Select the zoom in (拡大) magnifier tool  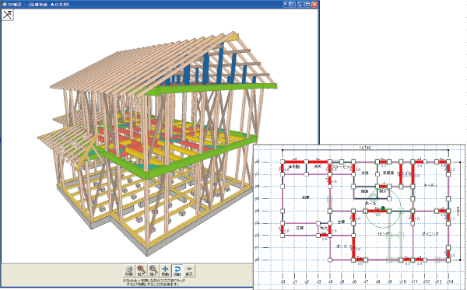tap(141, 271)
